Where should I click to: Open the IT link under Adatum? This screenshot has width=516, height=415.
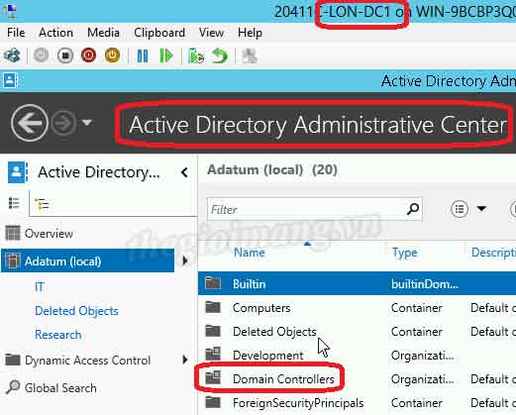point(40,286)
